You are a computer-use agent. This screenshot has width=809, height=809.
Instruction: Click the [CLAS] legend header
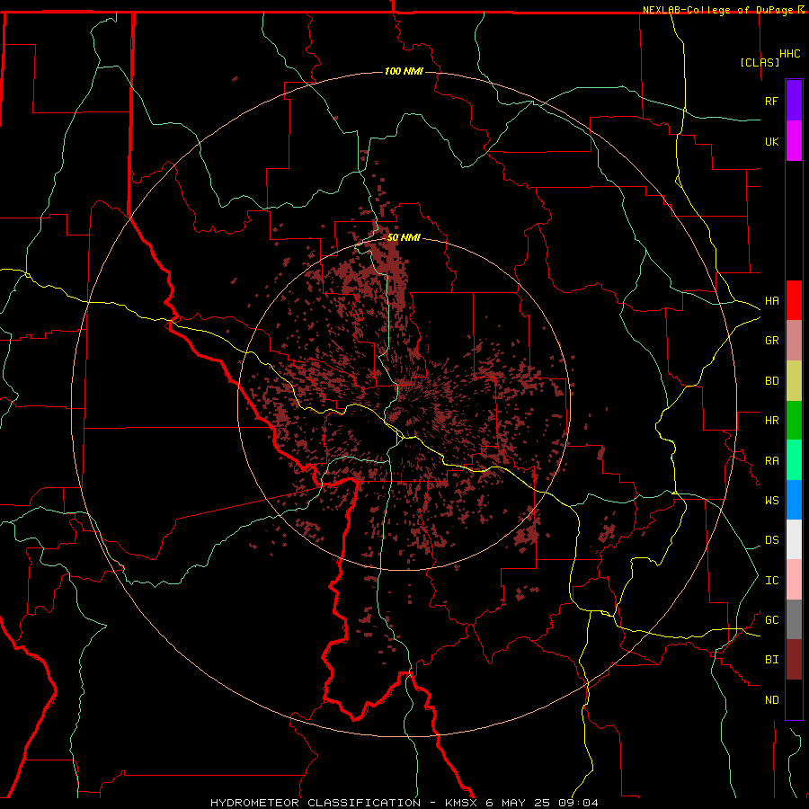click(x=760, y=62)
